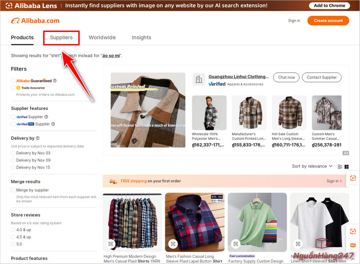Screen dimensions: 360x264
Task: Choose 4.5 & up store rating
Action: click(x=13, y=237)
